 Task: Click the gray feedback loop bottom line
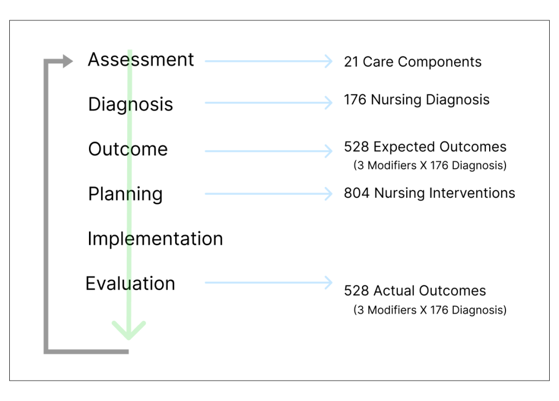(x=86, y=351)
